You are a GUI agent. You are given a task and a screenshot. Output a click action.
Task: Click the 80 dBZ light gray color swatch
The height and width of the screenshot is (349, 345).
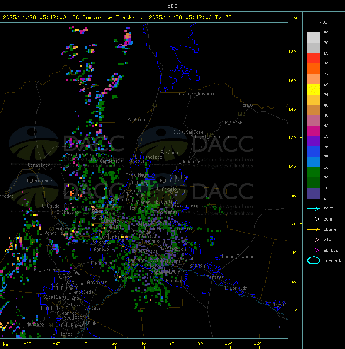[313, 38]
